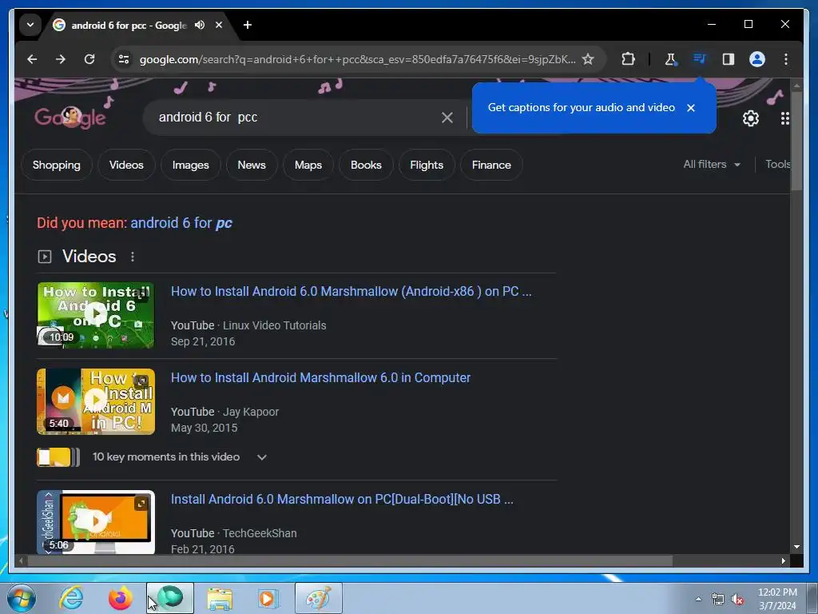Click the Google doodle logo
818x614 pixels.
coord(70,118)
